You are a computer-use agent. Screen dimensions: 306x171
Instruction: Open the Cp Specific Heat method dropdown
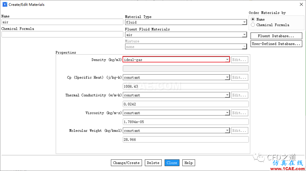click(176, 77)
